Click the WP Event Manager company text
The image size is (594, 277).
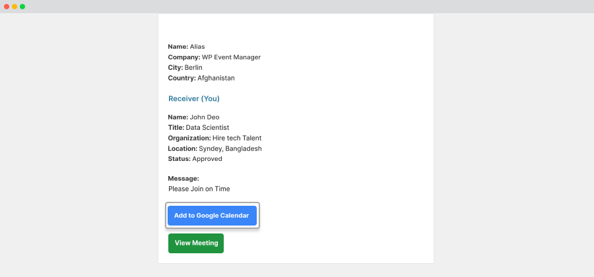(231, 57)
